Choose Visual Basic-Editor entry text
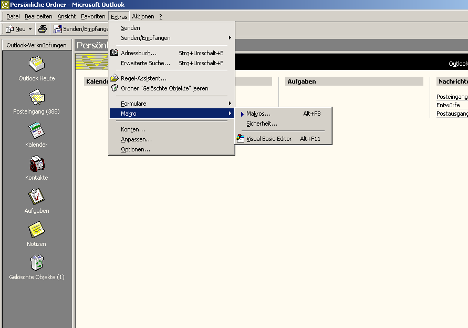The width and height of the screenshot is (468, 328). pos(269,139)
